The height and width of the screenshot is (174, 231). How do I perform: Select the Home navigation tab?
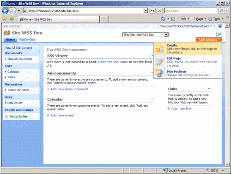(x=10, y=40)
